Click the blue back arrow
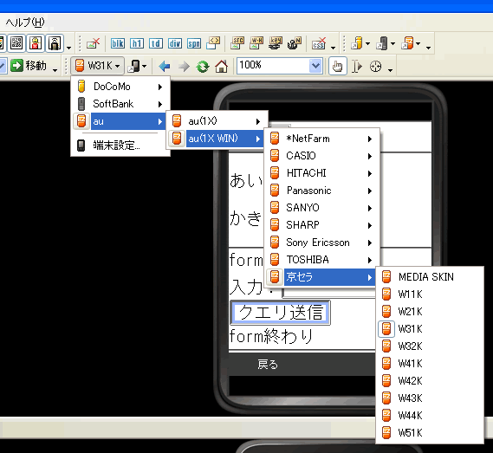The width and height of the screenshot is (493, 453). (165, 67)
